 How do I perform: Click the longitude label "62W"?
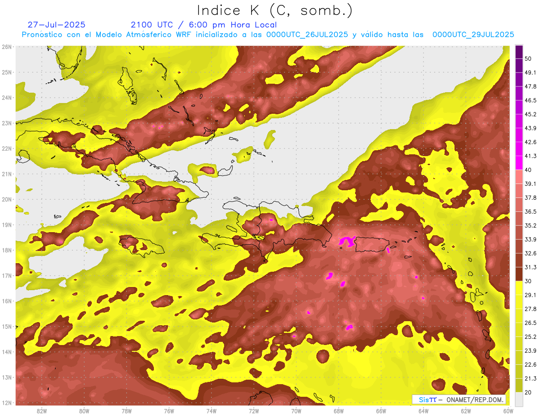click(466, 411)
